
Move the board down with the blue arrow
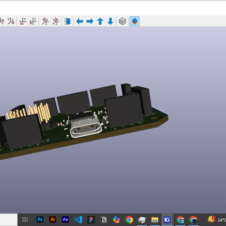pyautogui.click(x=110, y=21)
